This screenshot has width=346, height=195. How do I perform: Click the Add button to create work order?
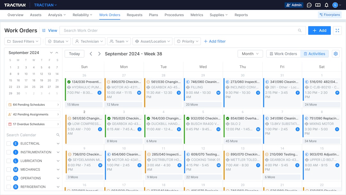(x=319, y=30)
